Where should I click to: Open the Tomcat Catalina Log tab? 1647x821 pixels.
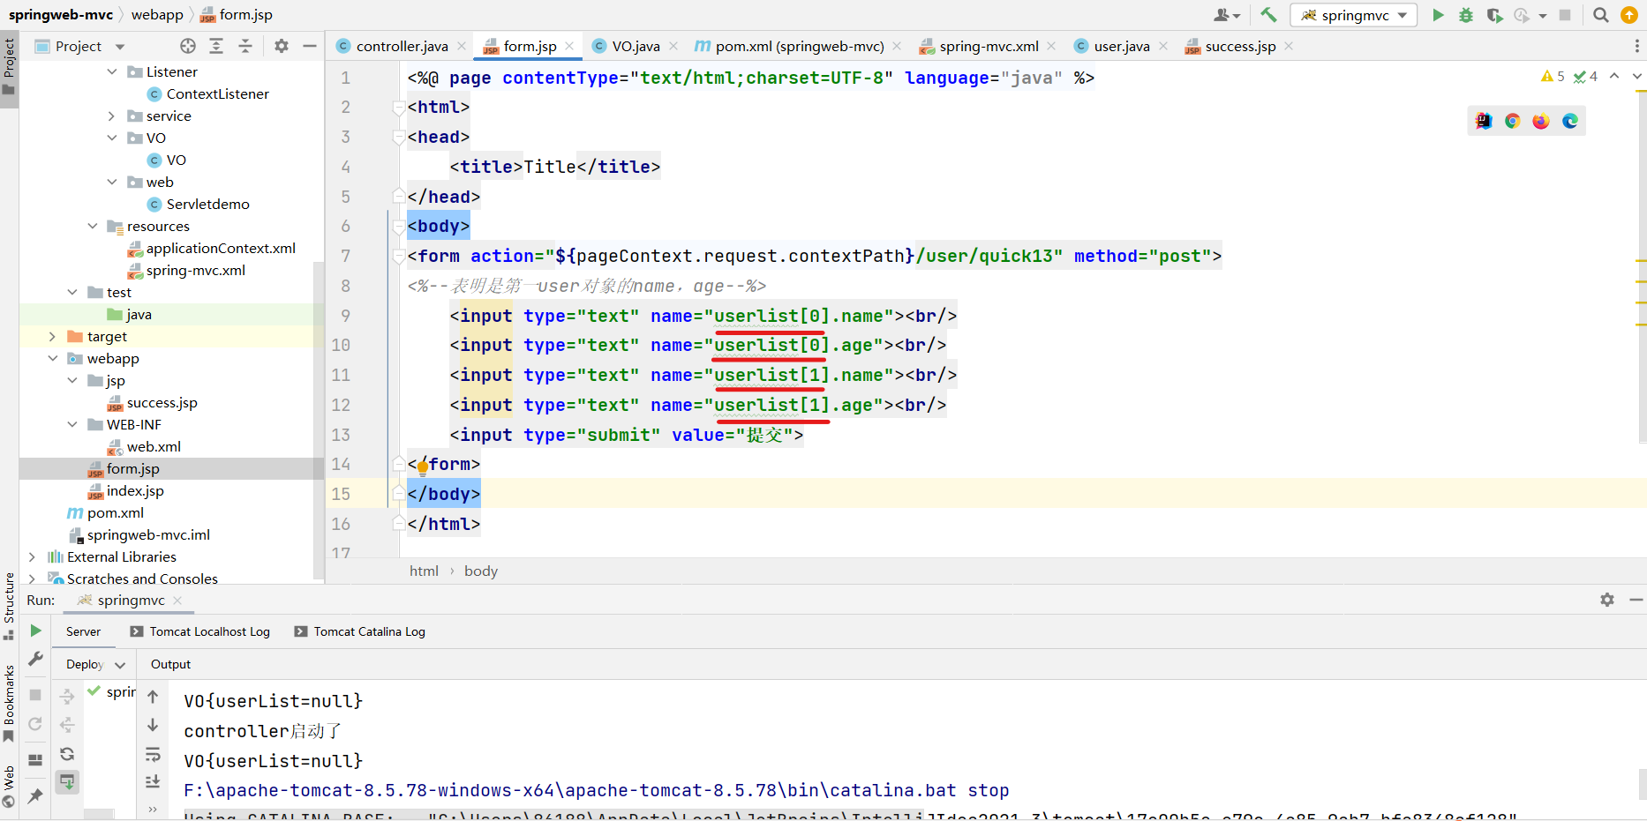[360, 631]
